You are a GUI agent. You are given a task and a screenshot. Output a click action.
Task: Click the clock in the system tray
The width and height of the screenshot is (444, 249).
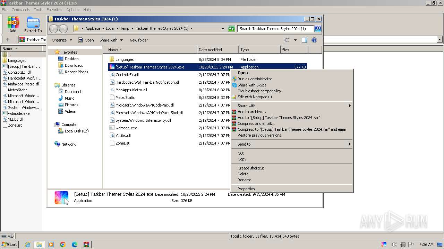pos(426,245)
